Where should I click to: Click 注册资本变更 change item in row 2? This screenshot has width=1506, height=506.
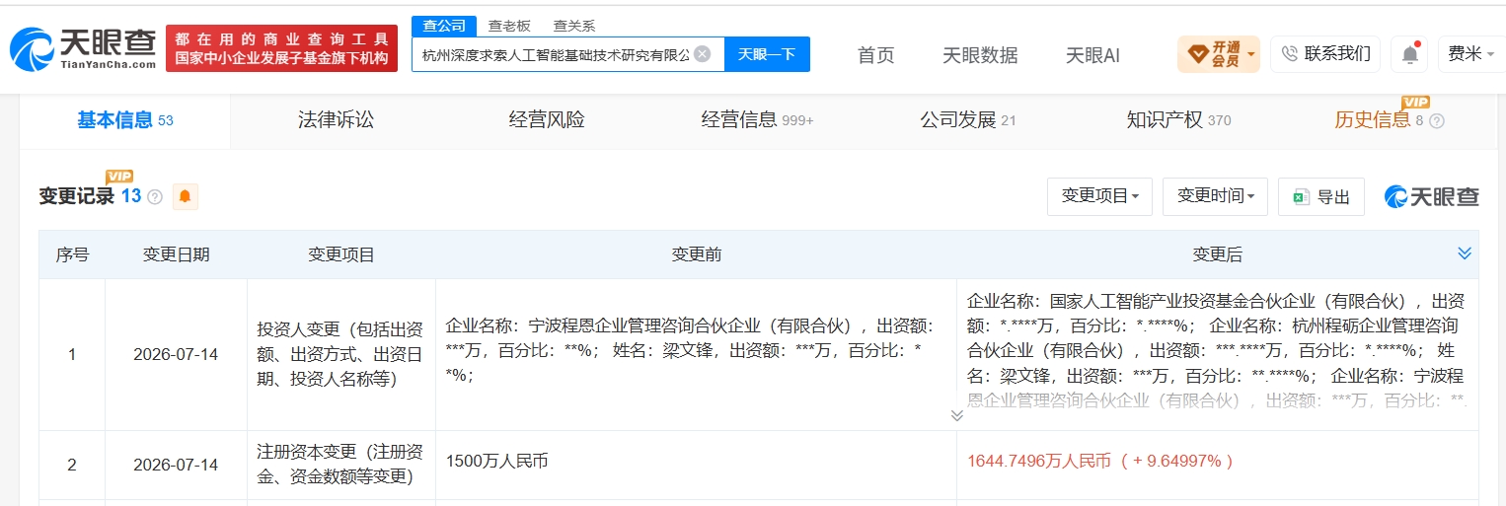pos(340,465)
